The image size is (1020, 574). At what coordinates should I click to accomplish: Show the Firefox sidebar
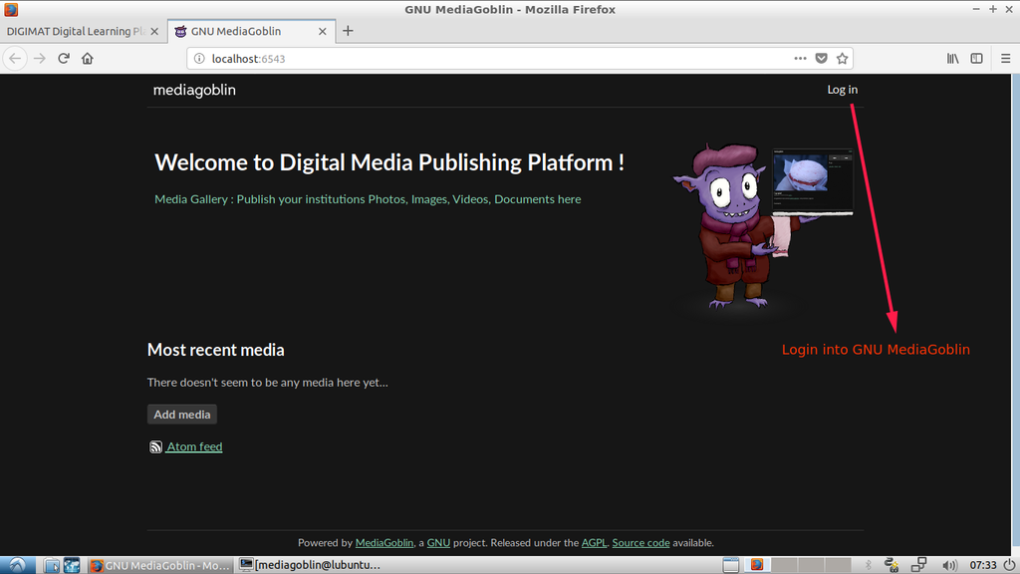click(977, 59)
